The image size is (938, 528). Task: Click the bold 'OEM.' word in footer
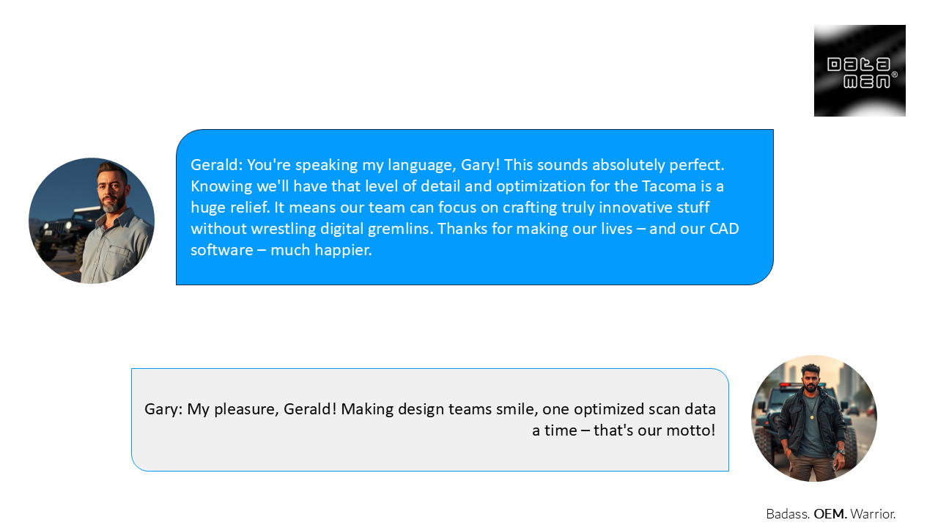[830, 514]
